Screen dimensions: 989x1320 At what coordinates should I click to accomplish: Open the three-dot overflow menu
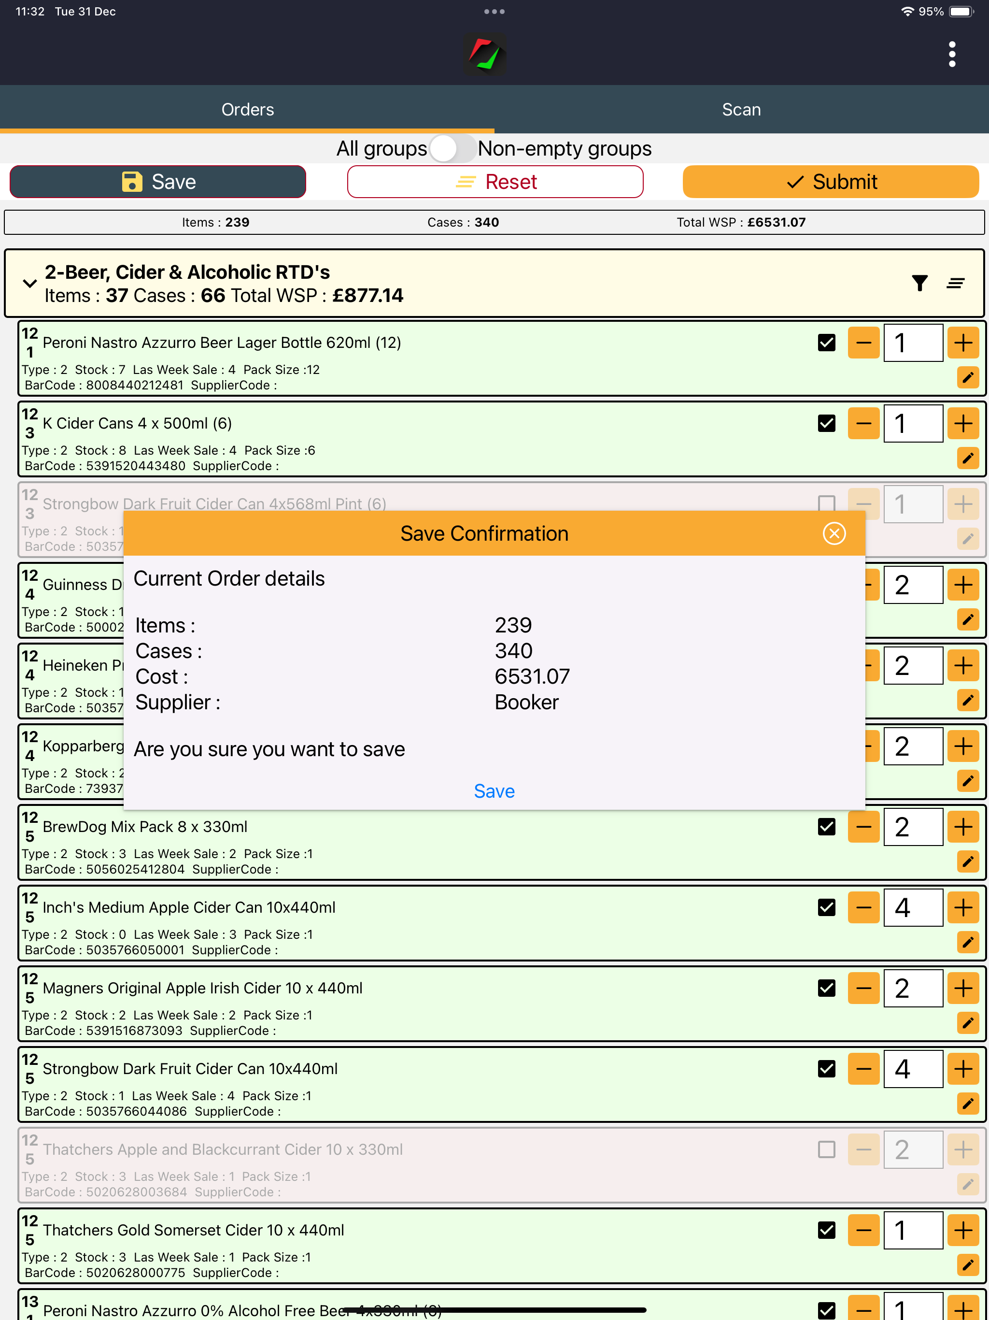click(x=952, y=54)
